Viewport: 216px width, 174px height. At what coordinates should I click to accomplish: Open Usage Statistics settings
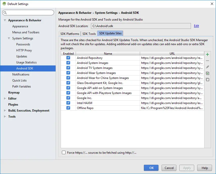27,62
